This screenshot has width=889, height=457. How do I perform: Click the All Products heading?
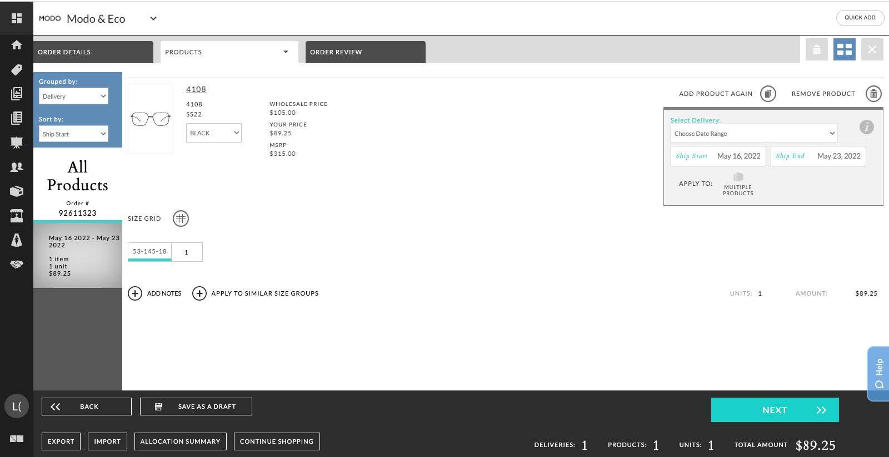click(x=78, y=176)
